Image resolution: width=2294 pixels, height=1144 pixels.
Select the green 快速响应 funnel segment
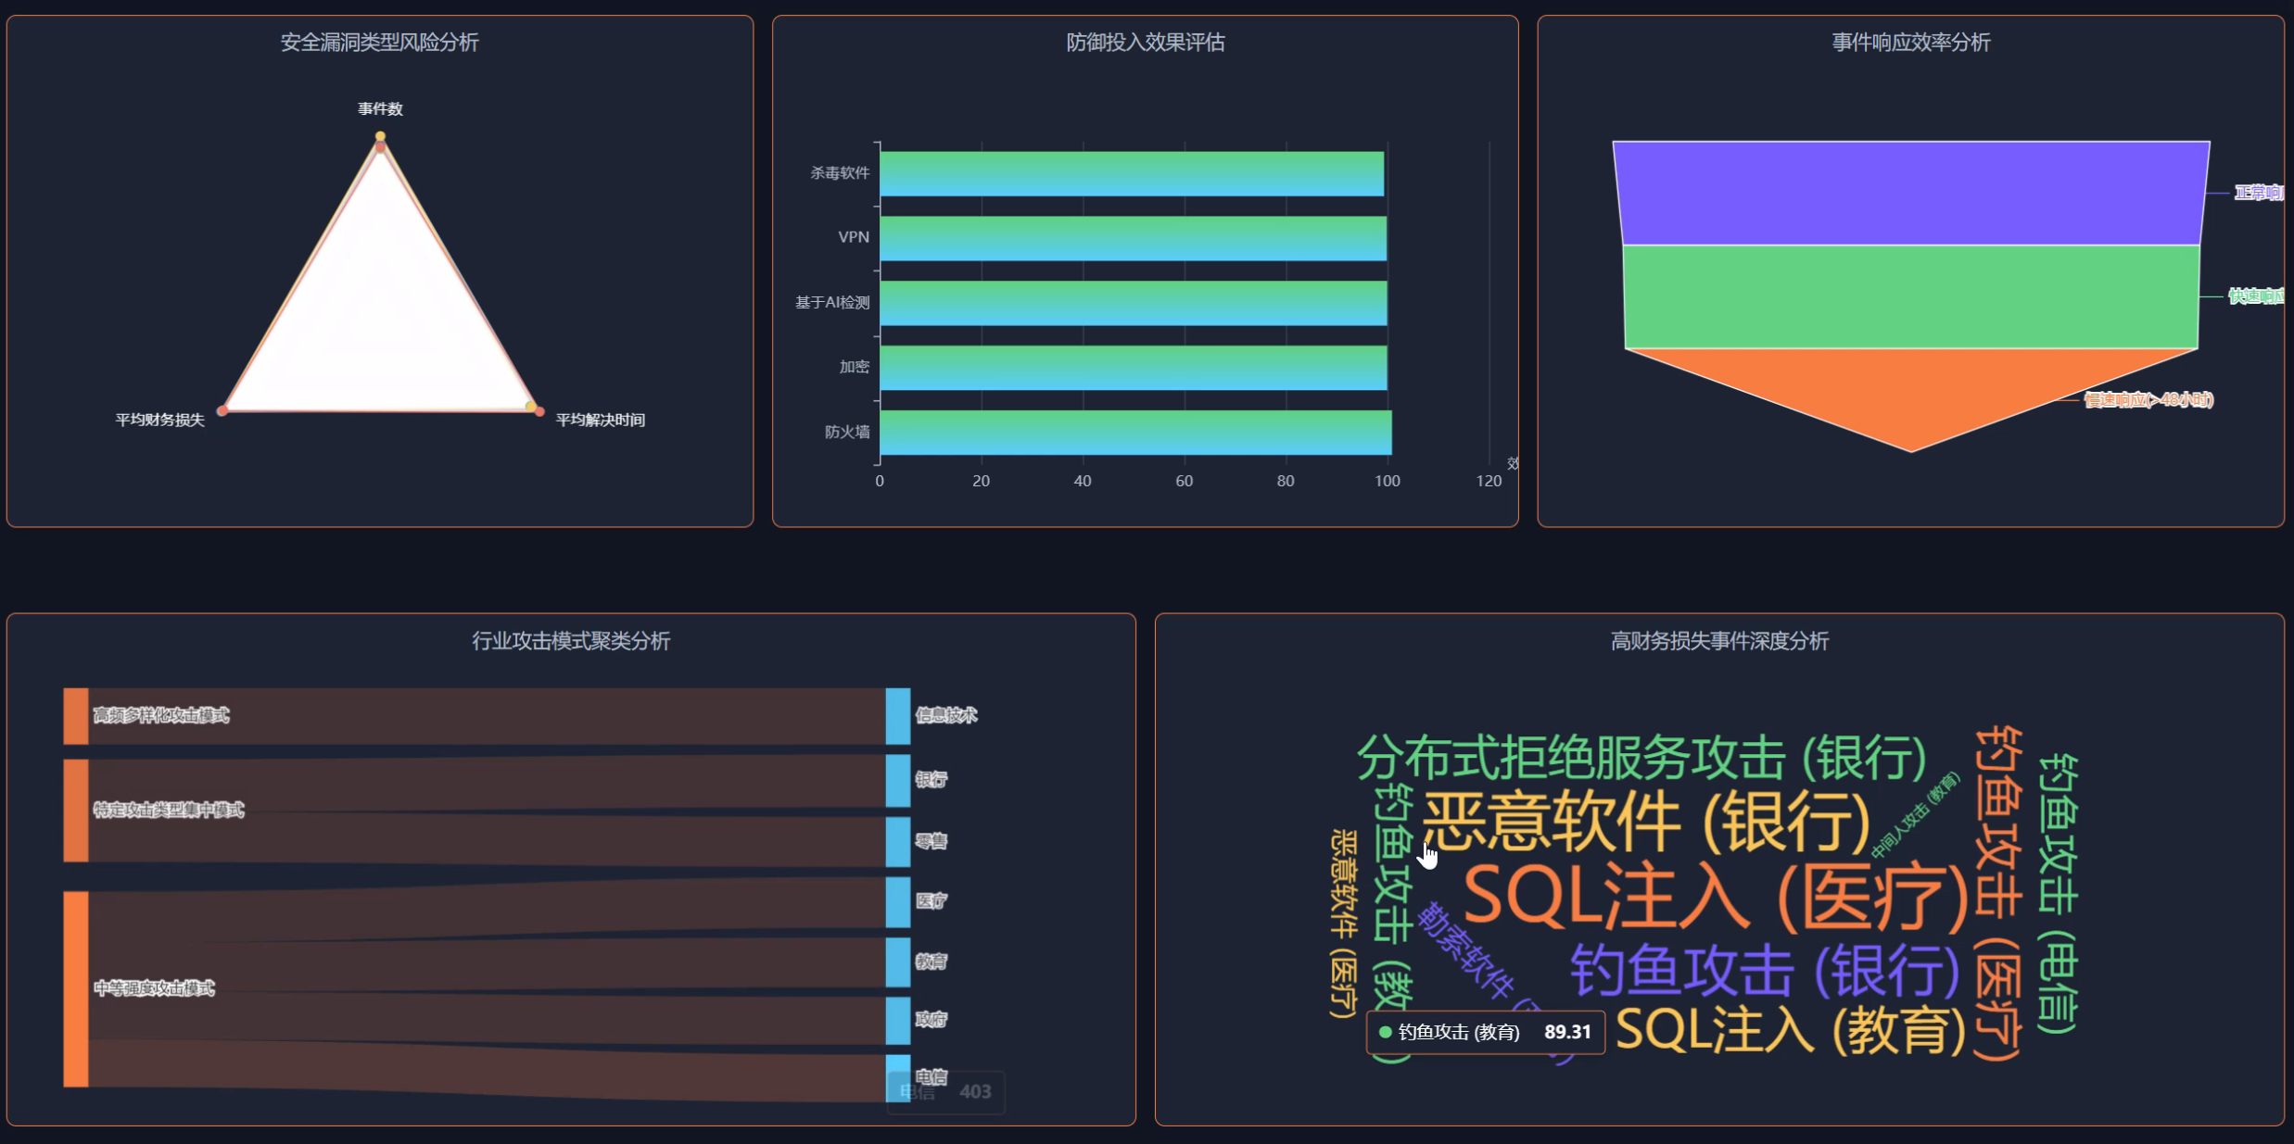point(1911,296)
